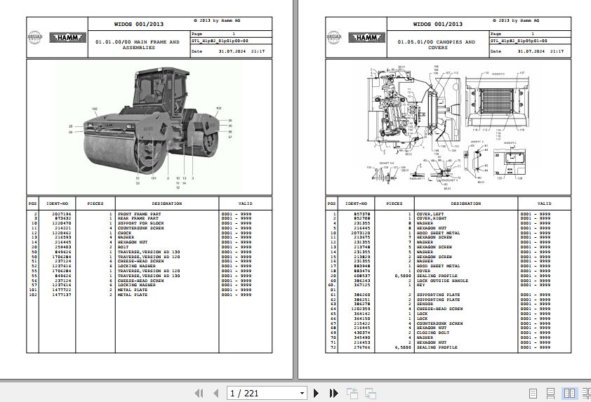Click the MAIN FRAME AND ASSEMBLIES title
The width and height of the screenshot is (591, 402).
(137, 45)
